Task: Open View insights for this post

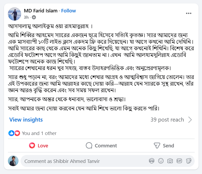Action: 26,120
